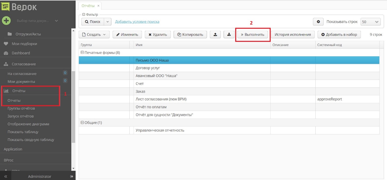This screenshot has width=387, height=180.
Task: Expand the Поиск options arrow
Action: [x=107, y=22]
